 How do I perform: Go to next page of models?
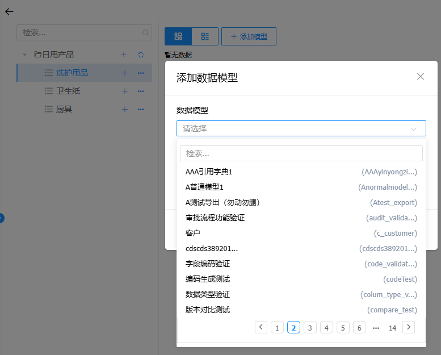coord(408,327)
